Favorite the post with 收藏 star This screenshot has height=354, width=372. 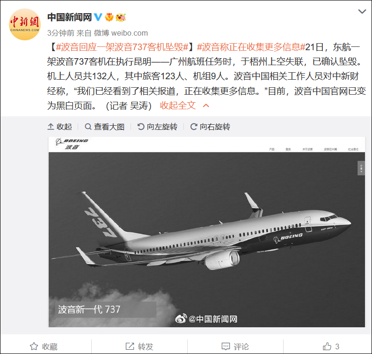[44, 346]
